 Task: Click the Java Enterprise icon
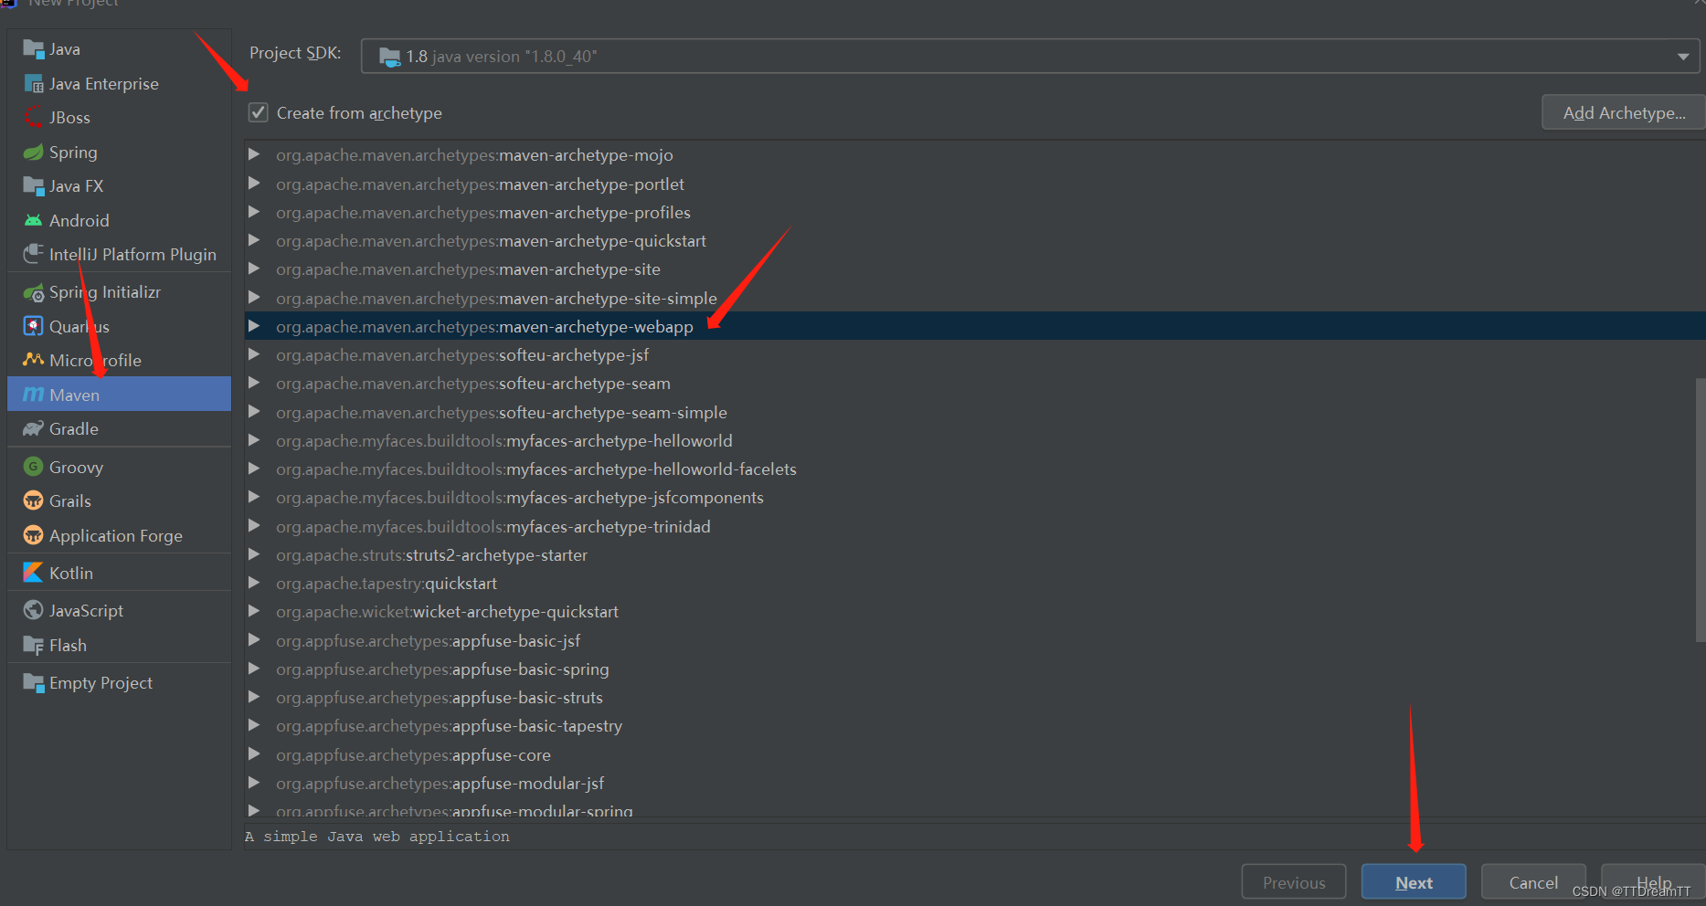[x=34, y=83]
